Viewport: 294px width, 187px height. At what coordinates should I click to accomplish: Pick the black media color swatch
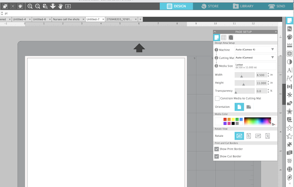(x=233, y=123)
